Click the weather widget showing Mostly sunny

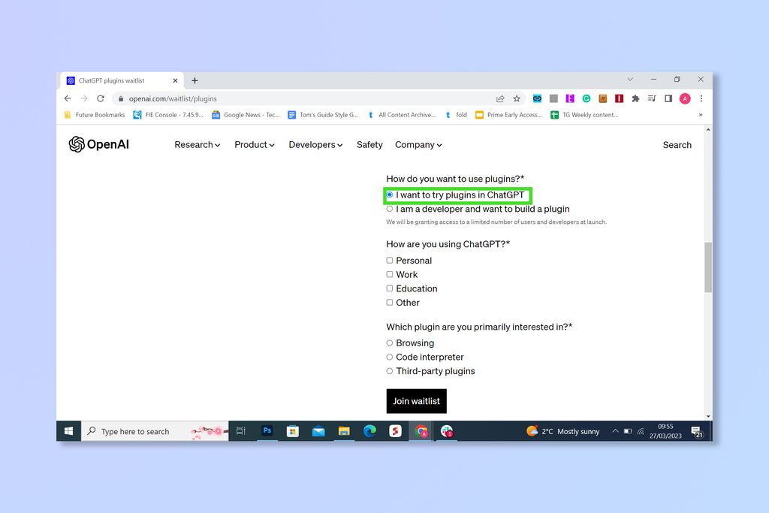(563, 431)
